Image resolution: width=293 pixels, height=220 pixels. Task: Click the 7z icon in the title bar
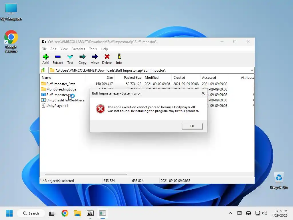pyautogui.click(x=44, y=42)
